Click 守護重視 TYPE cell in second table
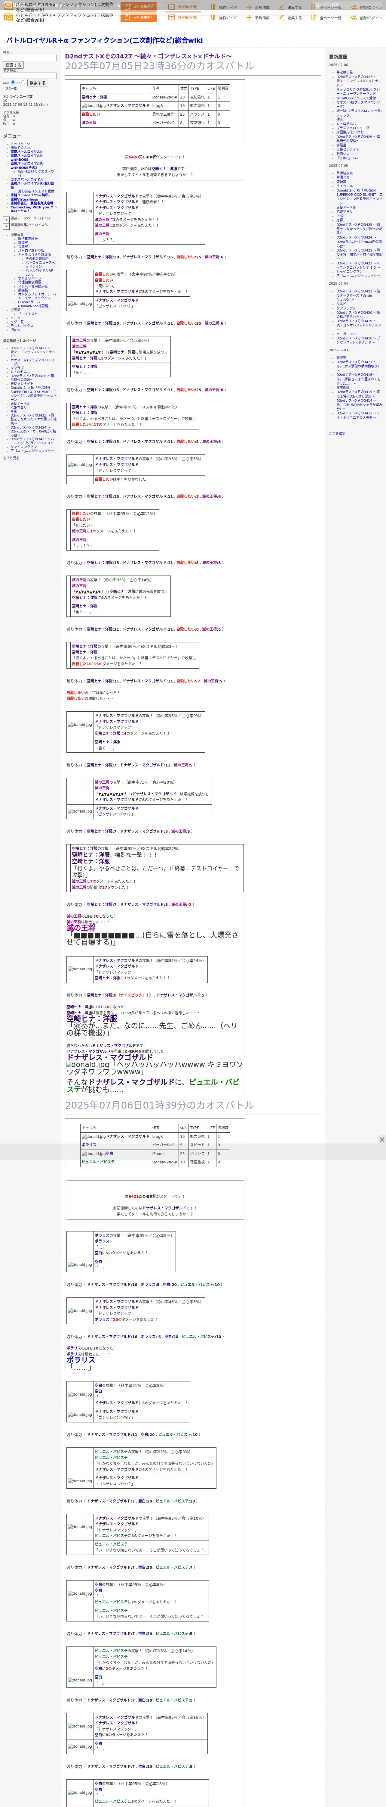386x1807 pixels. click(198, 1162)
